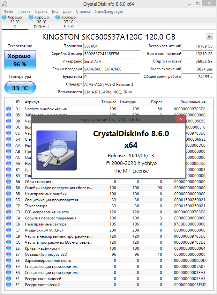Click the Текущее column header

click(106, 102)
